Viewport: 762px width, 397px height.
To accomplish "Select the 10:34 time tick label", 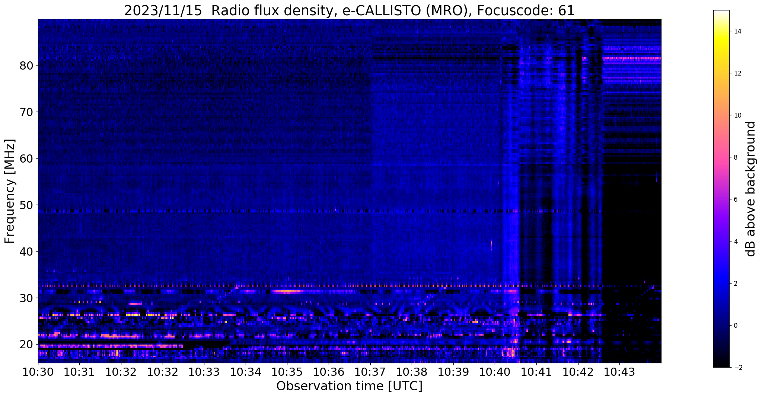I will [x=246, y=372].
